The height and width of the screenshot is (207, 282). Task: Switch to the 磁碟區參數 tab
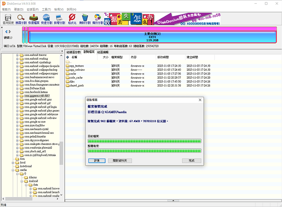(x=74, y=52)
